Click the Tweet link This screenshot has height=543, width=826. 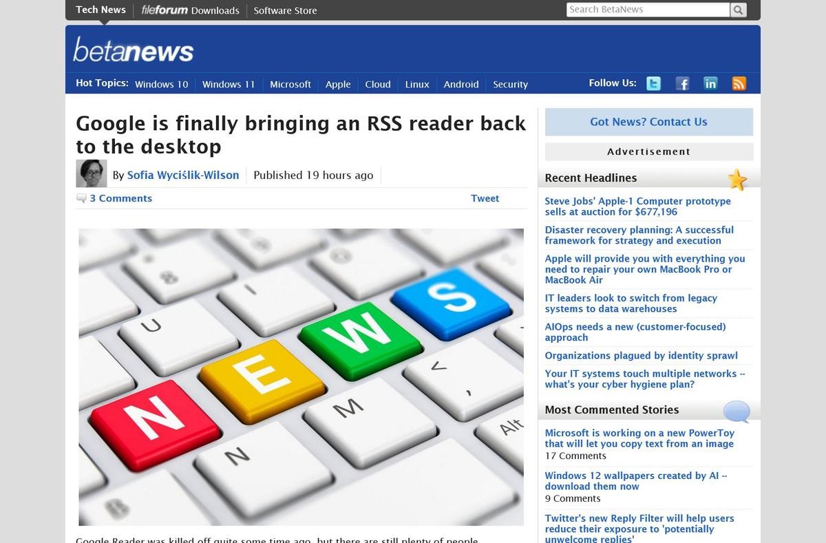[485, 198]
